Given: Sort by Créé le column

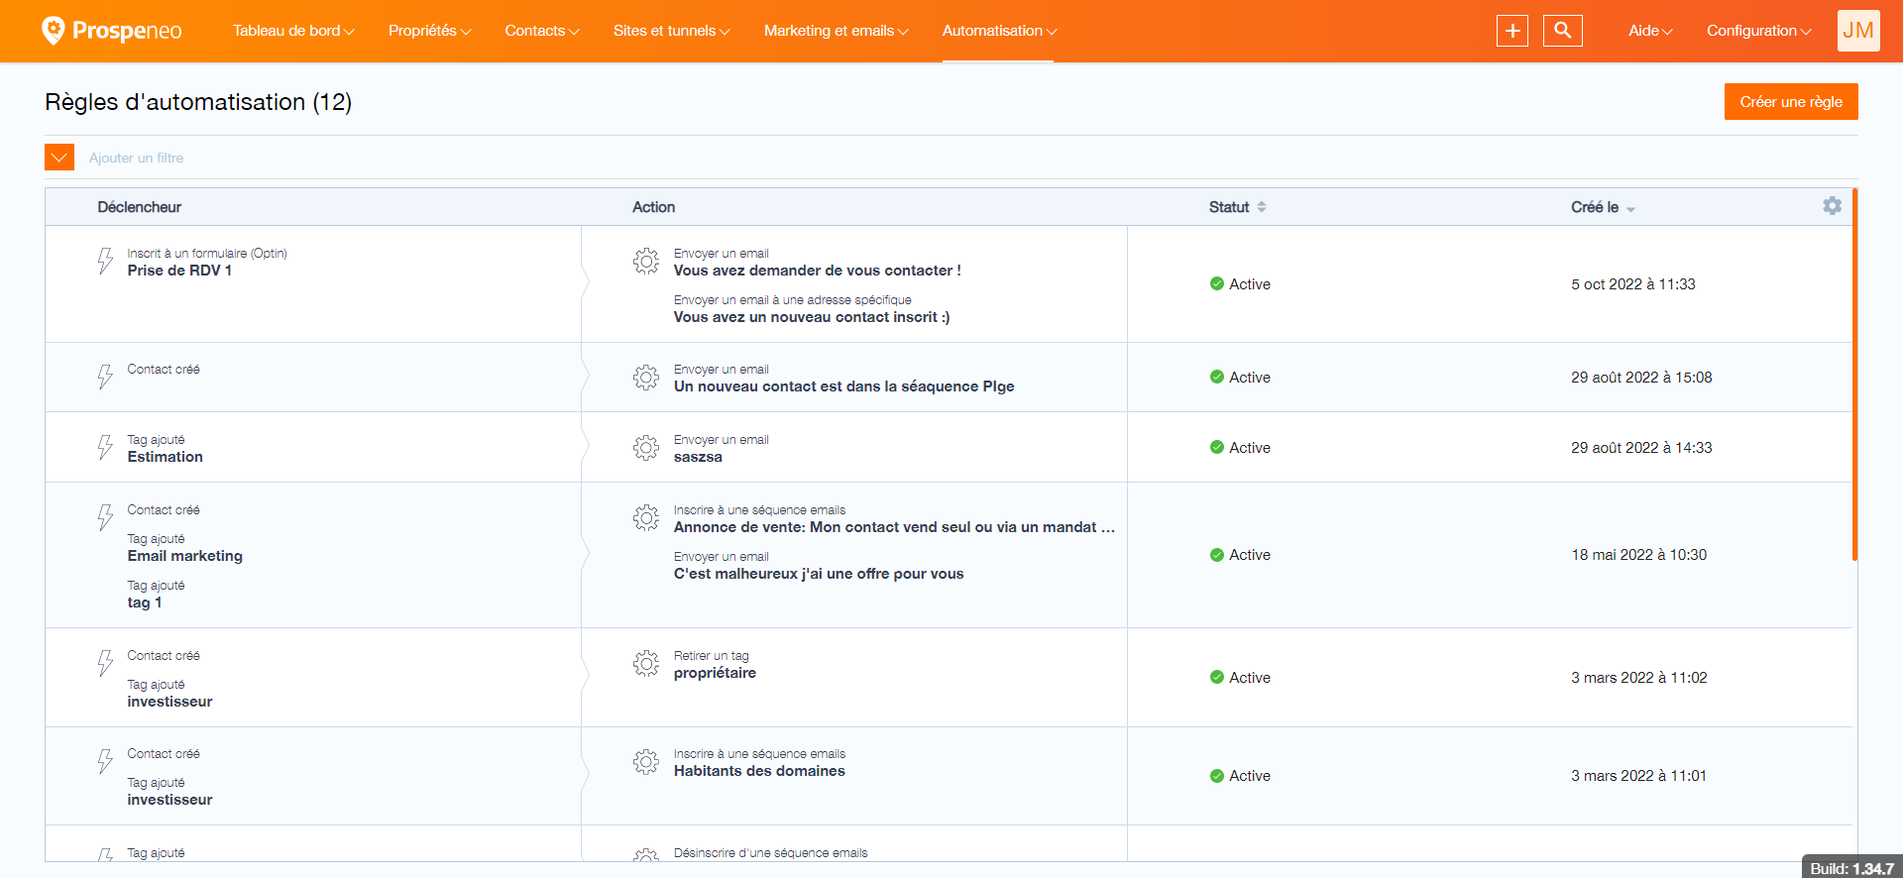Looking at the screenshot, I should (1603, 207).
